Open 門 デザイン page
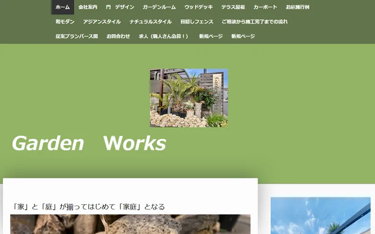Viewport: 375px width, 234px height. (x=120, y=7)
